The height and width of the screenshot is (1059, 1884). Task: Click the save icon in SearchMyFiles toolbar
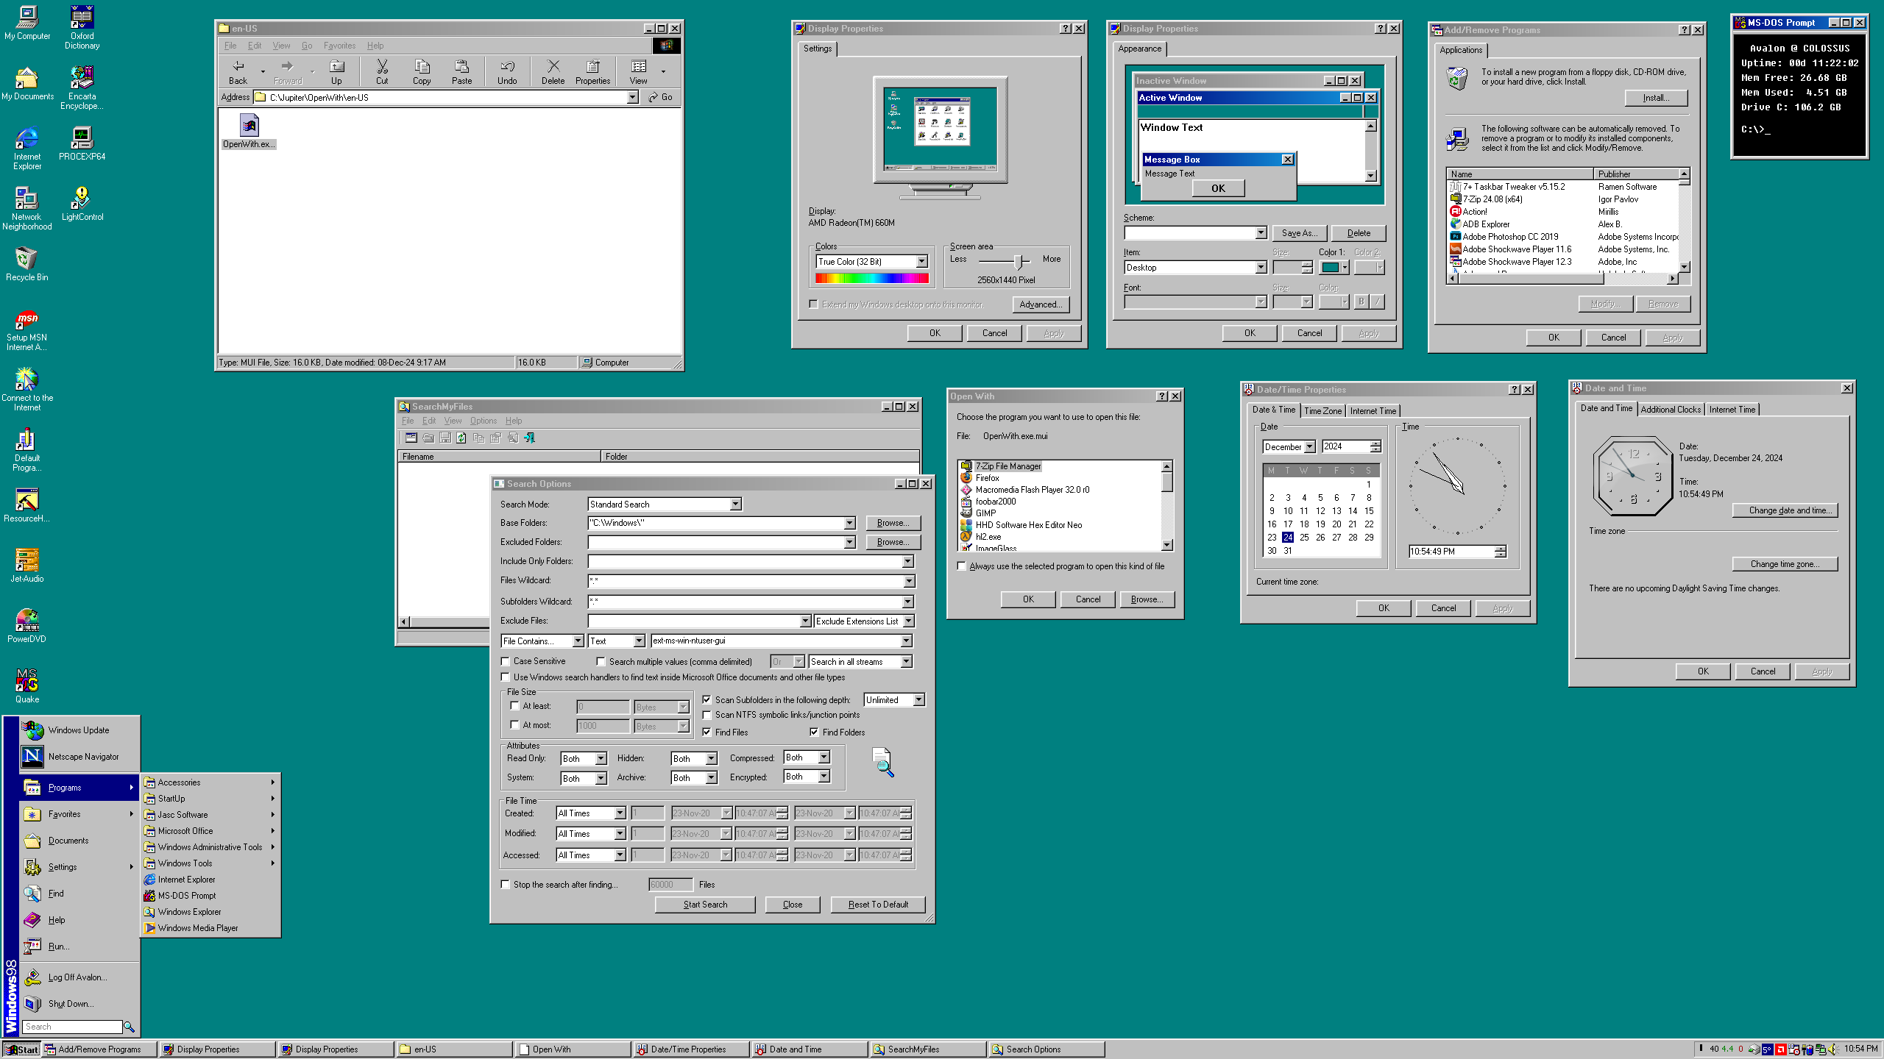445,438
